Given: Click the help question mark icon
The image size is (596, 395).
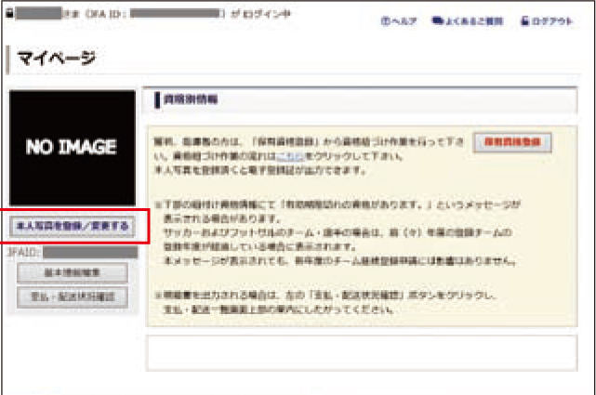Looking at the screenshot, I should [x=384, y=20].
